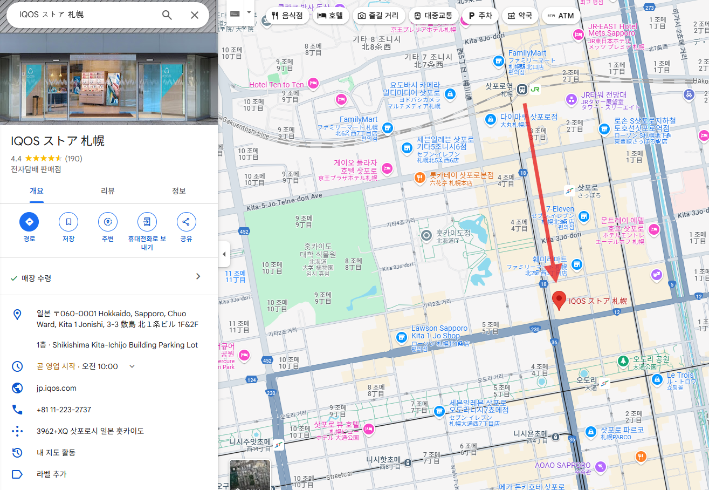Clear the search with the X icon
The image size is (709, 490).
(195, 15)
